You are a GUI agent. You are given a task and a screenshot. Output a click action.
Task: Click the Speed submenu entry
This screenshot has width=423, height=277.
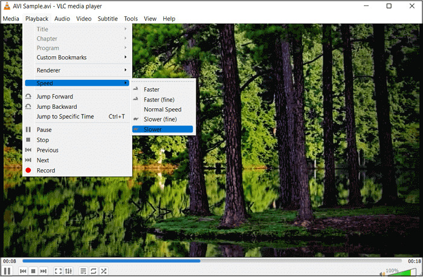pos(77,83)
